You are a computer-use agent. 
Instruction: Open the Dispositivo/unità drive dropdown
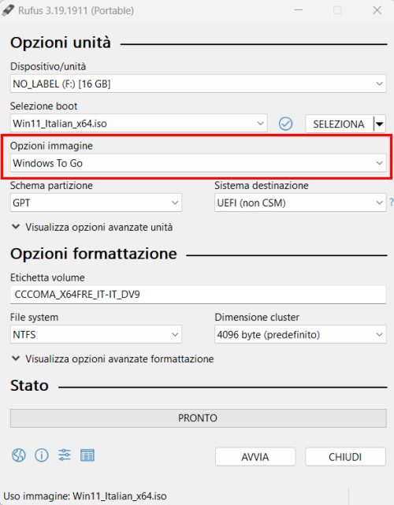coord(198,84)
